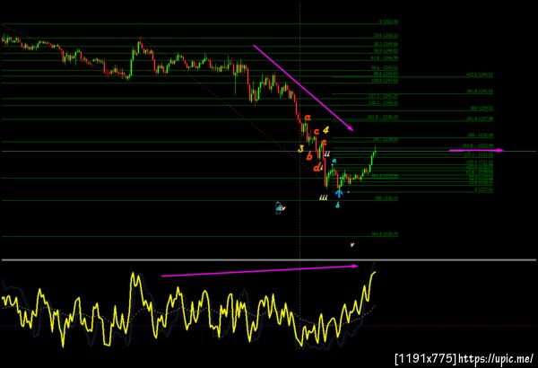Select the orange wave label 'a'
This screenshot has width=538, height=368.
pyautogui.click(x=308, y=118)
